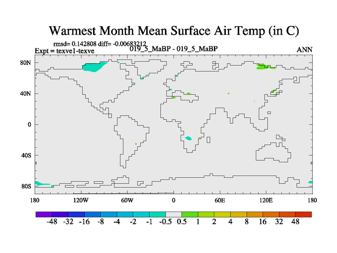Click the colorbar swatch between -1 and -0.5
The width and height of the screenshot is (337, 253).
(x=158, y=214)
